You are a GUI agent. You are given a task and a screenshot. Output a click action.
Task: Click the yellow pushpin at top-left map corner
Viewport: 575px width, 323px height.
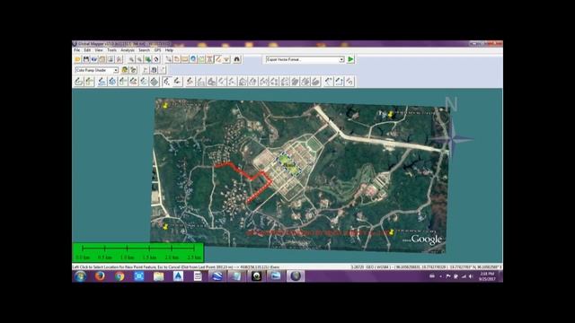pyautogui.click(x=165, y=106)
